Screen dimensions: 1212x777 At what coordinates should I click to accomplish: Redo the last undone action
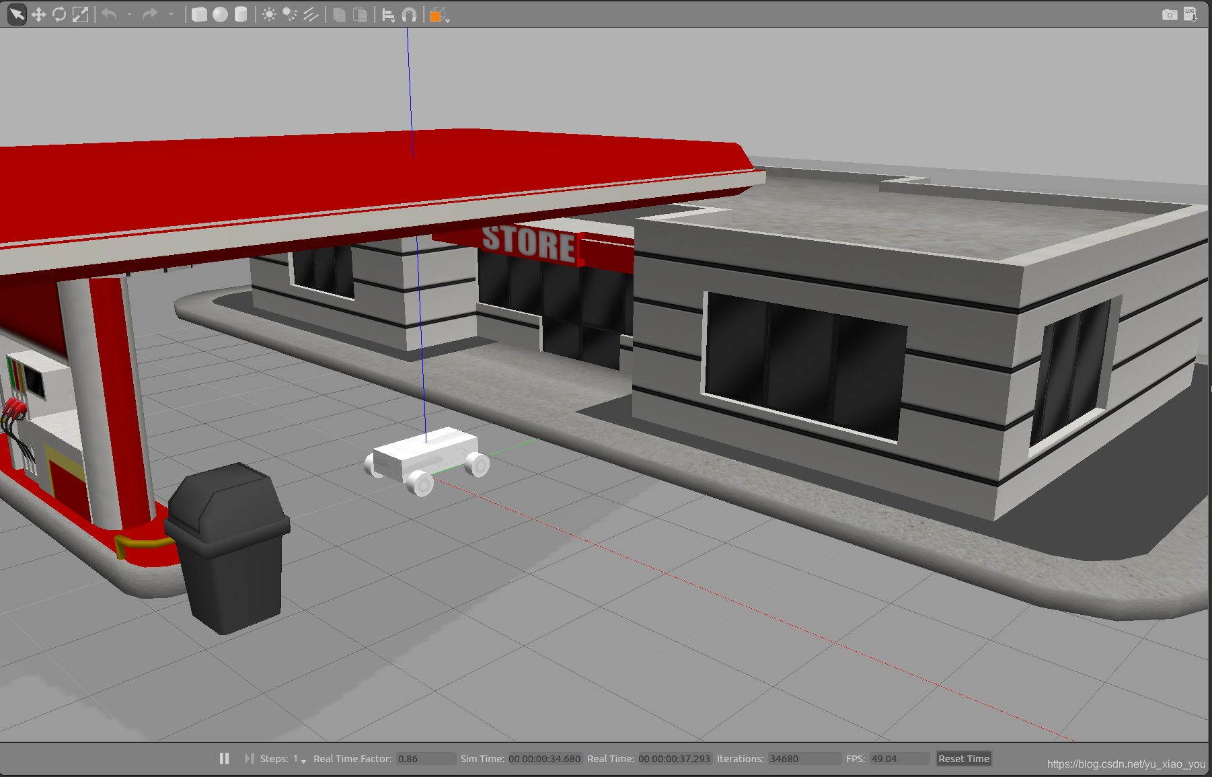point(150,14)
